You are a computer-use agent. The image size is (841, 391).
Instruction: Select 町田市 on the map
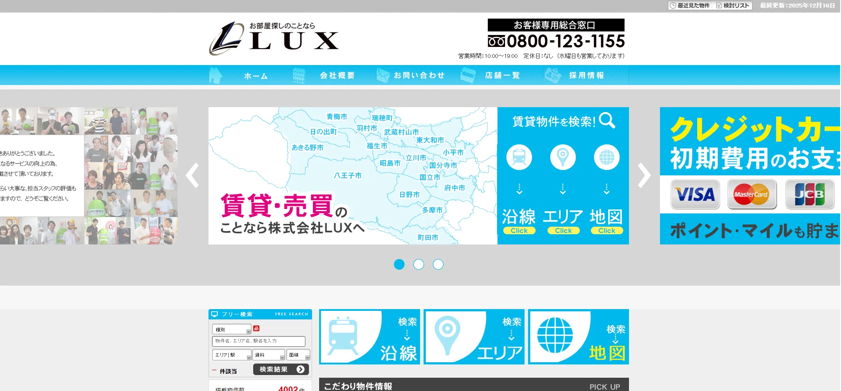[x=428, y=238]
